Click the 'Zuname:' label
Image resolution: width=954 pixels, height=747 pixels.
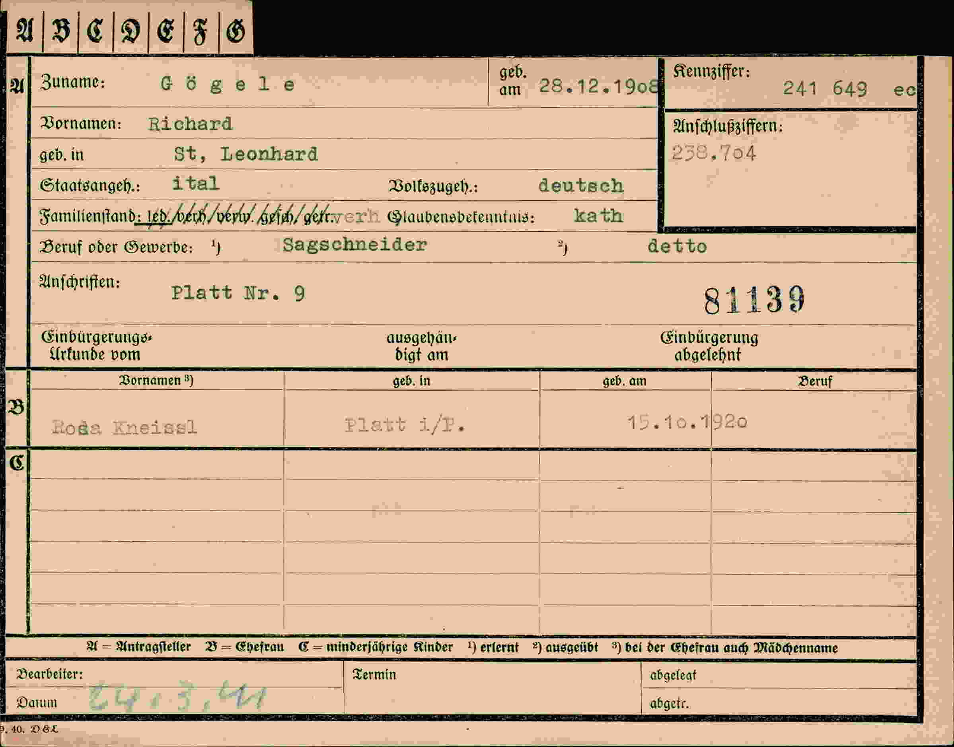pos(73,82)
